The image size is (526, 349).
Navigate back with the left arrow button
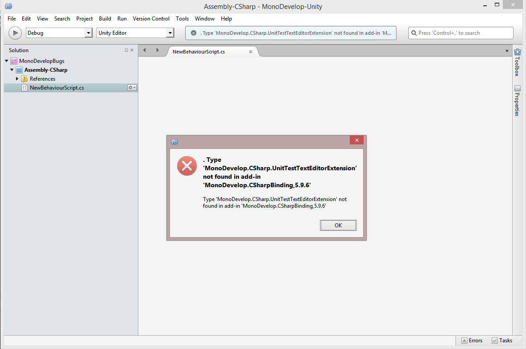[145, 50]
